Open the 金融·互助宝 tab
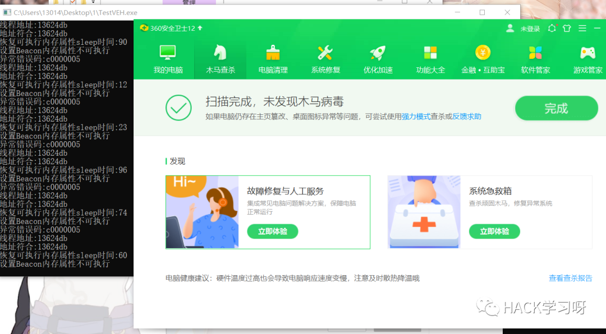The height and width of the screenshot is (334, 606). click(x=483, y=59)
